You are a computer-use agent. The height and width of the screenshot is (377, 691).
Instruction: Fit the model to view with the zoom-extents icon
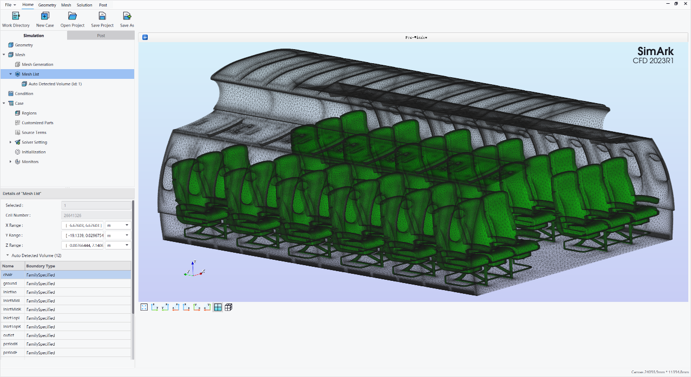point(144,307)
